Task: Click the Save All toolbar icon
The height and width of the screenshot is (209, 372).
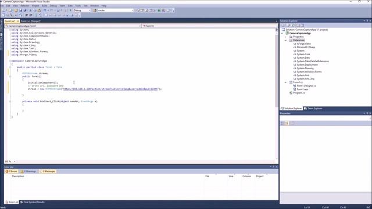Action: coord(25,10)
